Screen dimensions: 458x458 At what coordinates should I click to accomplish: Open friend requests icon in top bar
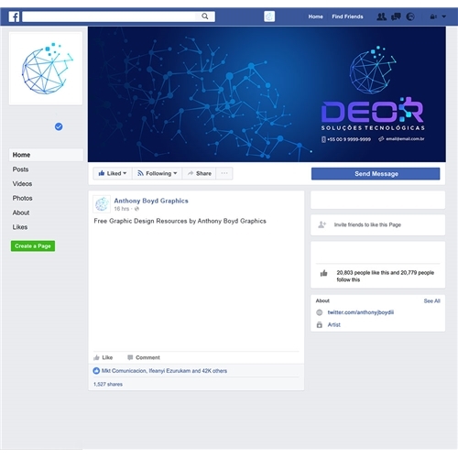(381, 16)
